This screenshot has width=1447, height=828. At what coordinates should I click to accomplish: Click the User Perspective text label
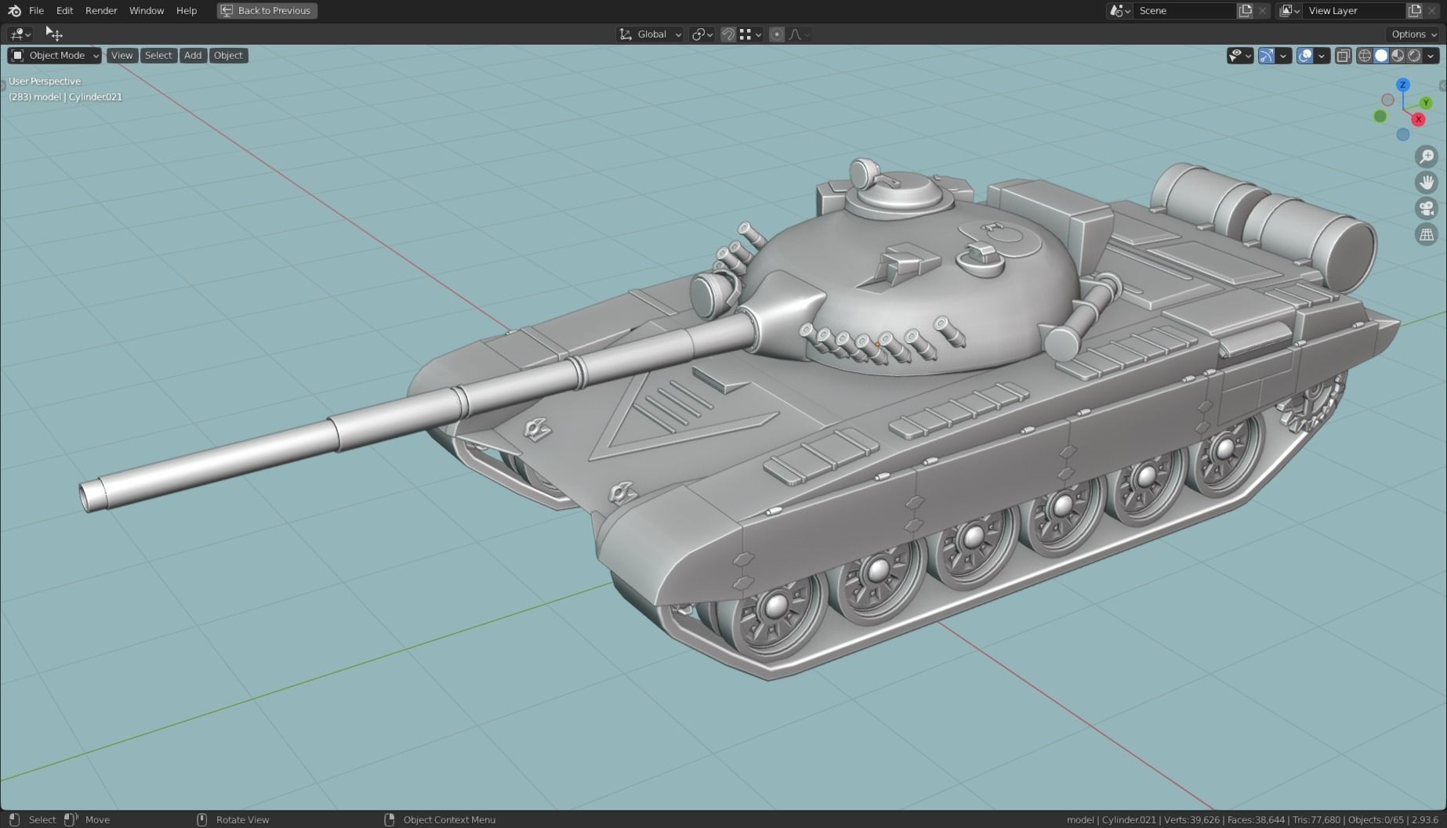pyautogui.click(x=45, y=81)
